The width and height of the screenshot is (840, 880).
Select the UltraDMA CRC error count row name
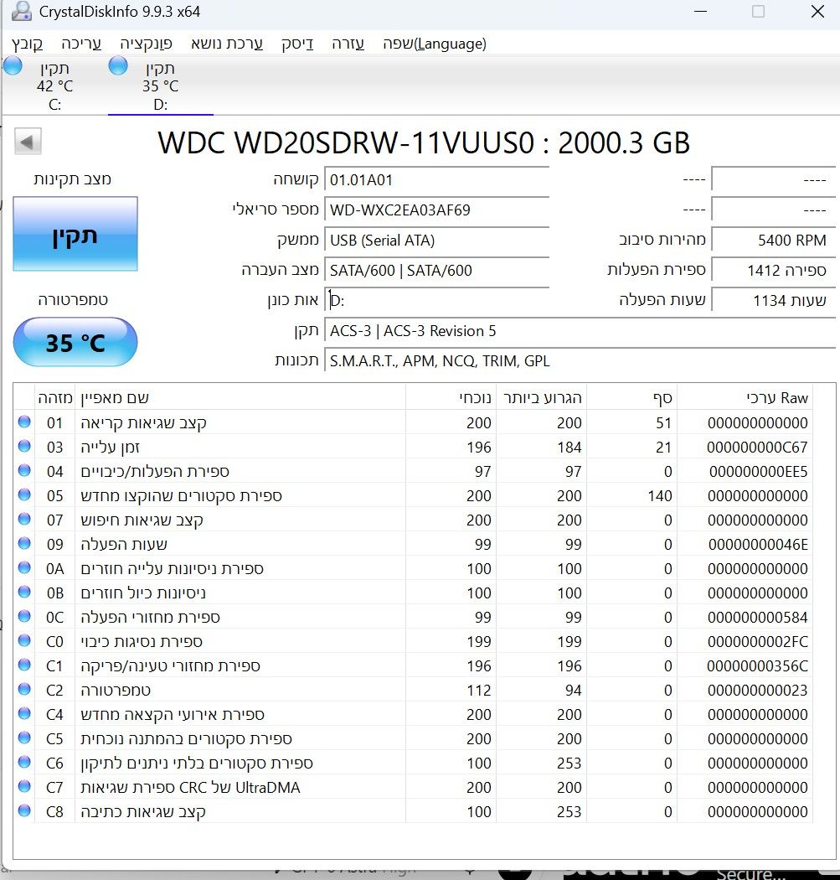click(191, 788)
